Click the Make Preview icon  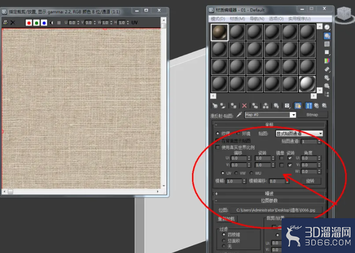click(327, 69)
